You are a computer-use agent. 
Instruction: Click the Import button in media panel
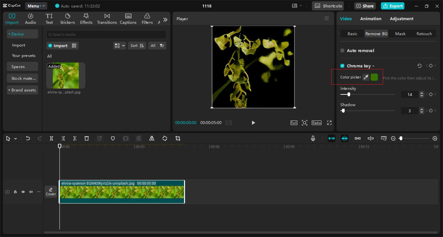click(63, 46)
